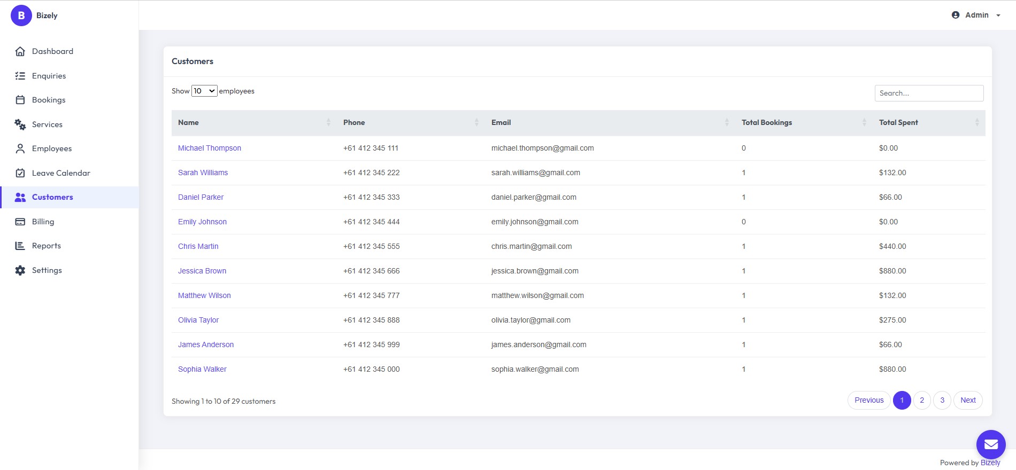Screen dimensions: 1016x470
Task: Click the Billing card icon
Action: pos(20,222)
